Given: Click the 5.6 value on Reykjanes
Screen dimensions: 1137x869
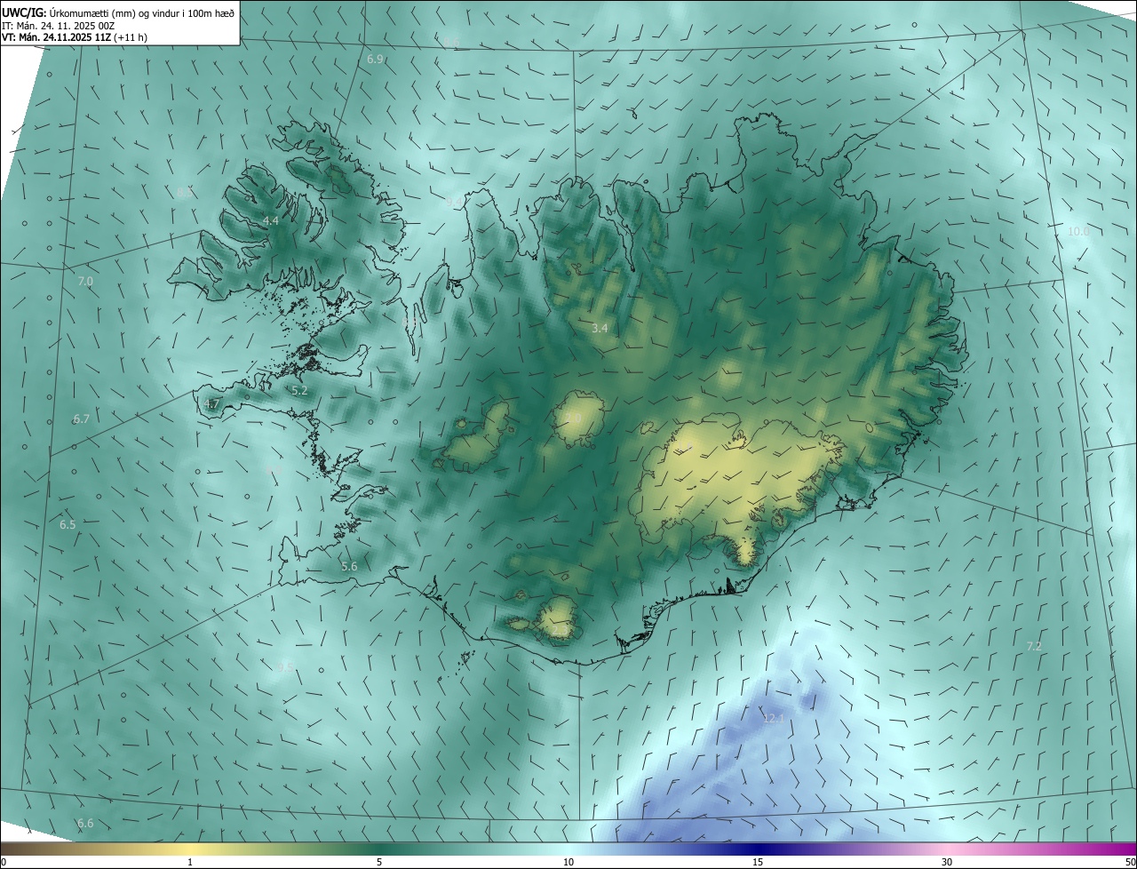Looking at the screenshot, I should click(x=349, y=566).
